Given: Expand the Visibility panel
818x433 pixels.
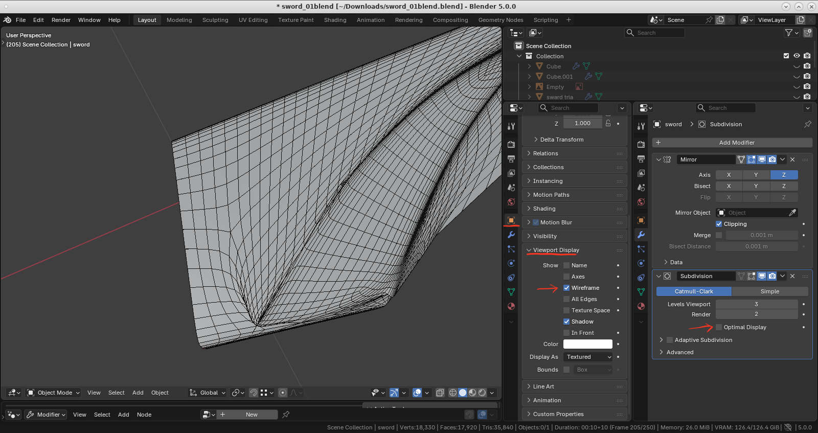Looking at the screenshot, I should click(575, 236).
